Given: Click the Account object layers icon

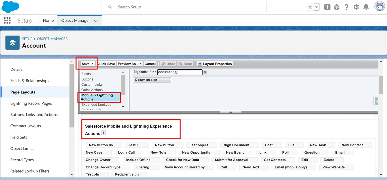Looking at the screenshot, I should click(x=12, y=43).
